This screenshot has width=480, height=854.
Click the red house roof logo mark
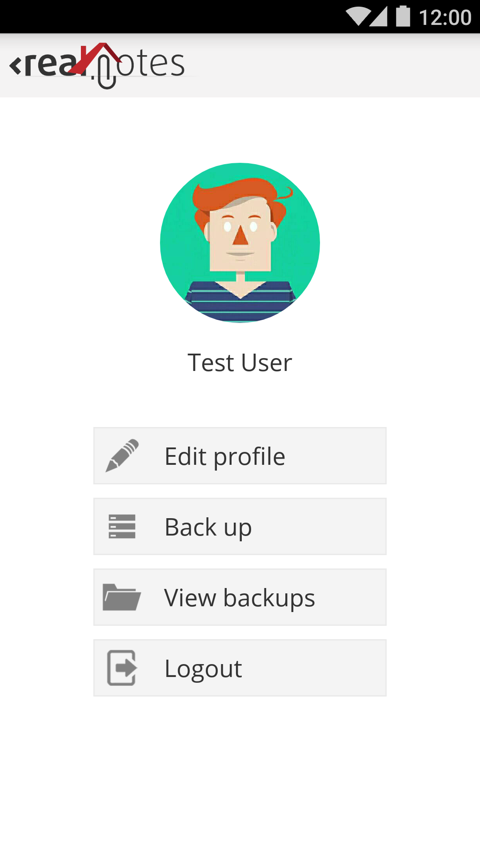click(96, 56)
